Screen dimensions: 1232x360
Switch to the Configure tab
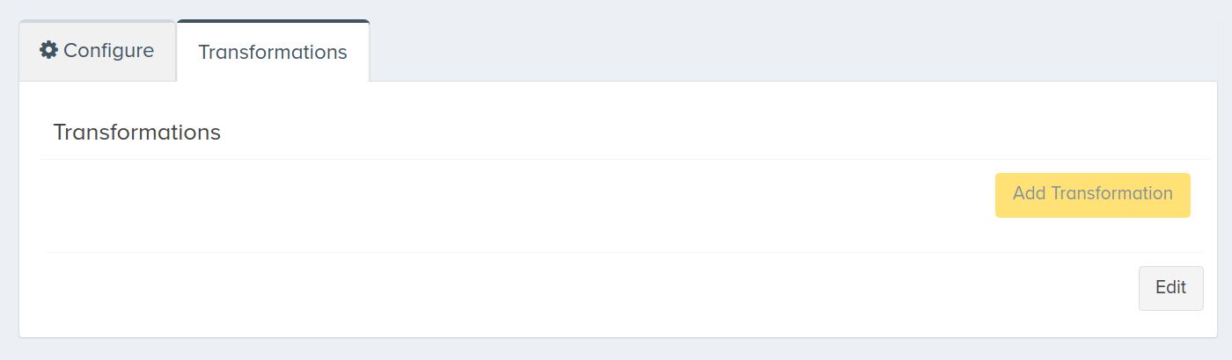pyautogui.click(x=98, y=51)
